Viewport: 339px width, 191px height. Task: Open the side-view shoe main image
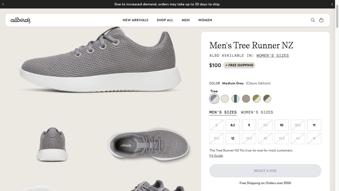(x=100, y=60)
